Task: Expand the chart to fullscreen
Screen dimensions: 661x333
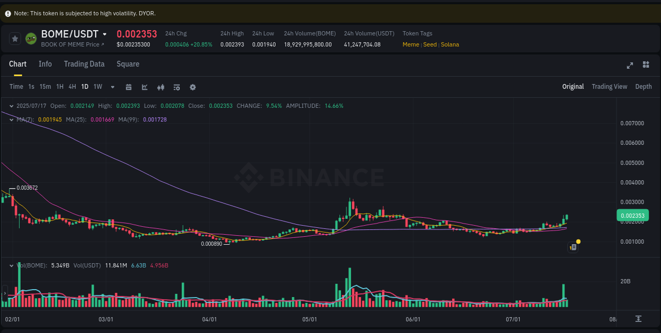Action: click(630, 65)
